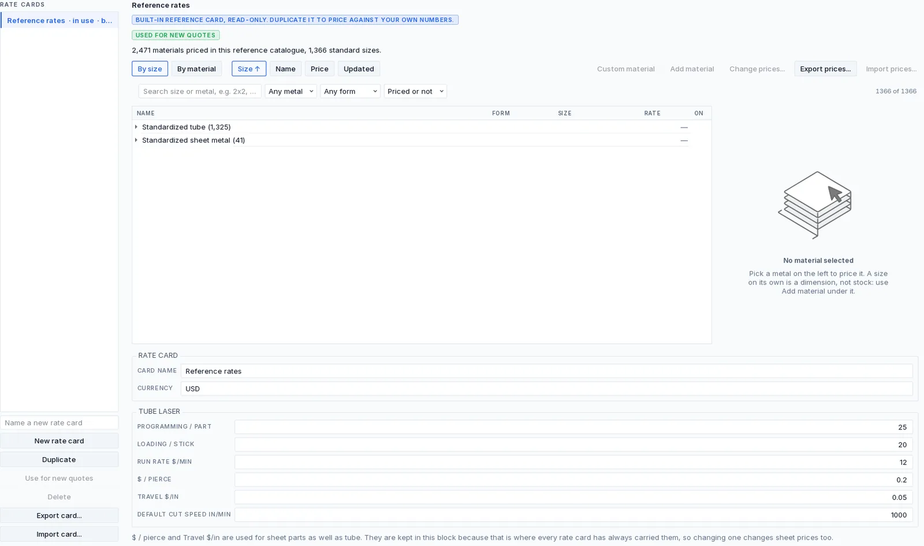Click Use for new quotes
This screenshot has width=924, height=546.
(x=59, y=478)
